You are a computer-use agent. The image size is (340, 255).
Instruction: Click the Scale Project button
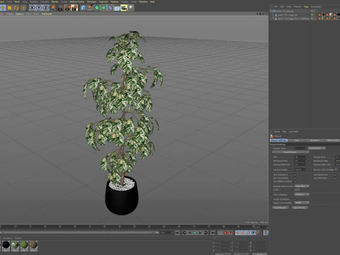290,152
